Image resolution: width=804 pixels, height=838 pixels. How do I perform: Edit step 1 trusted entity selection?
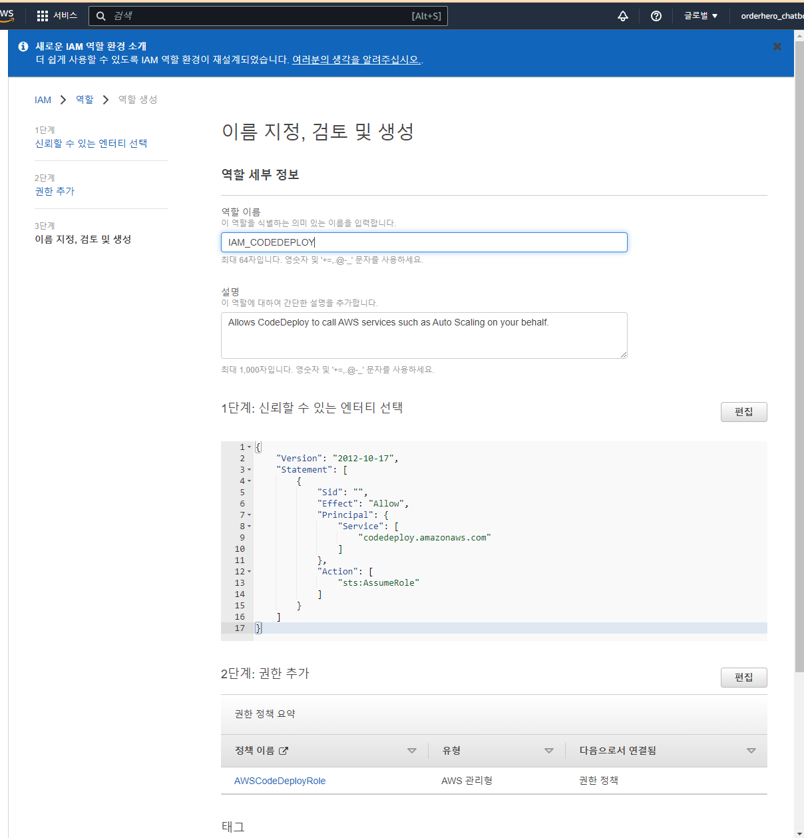pyautogui.click(x=743, y=412)
